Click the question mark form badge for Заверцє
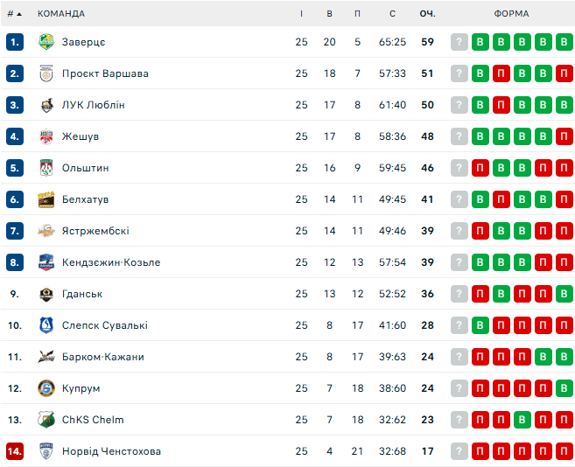This screenshot has width=575, height=467. (459, 42)
